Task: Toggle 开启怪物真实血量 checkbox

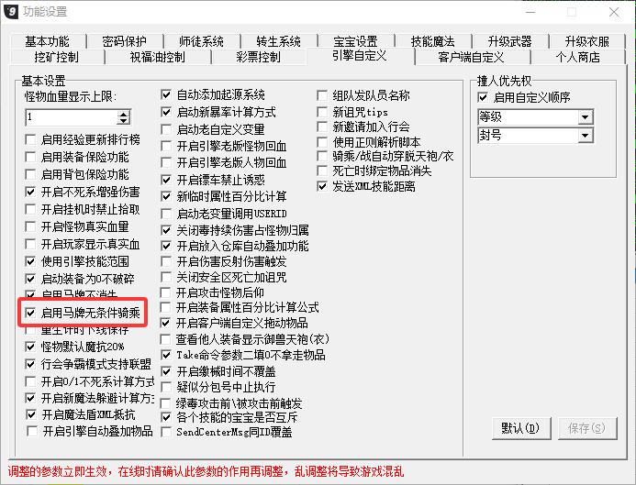Action: click(x=30, y=226)
